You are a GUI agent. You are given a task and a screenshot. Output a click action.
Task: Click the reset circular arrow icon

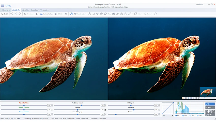point(155,14)
